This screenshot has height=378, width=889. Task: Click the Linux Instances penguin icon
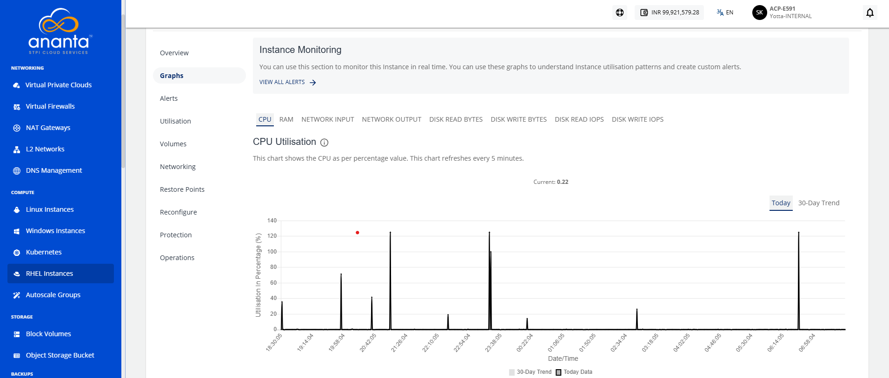17,209
